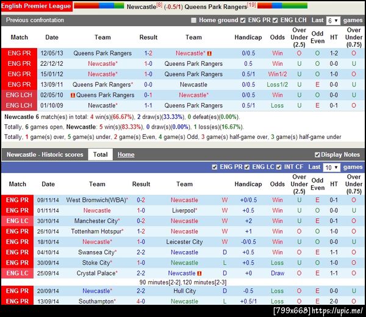Click ENG PR label of 12/05/13 match
366x317 pixels.
point(19,53)
